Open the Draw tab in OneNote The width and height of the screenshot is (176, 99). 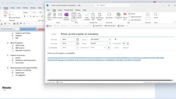click(19, 8)
